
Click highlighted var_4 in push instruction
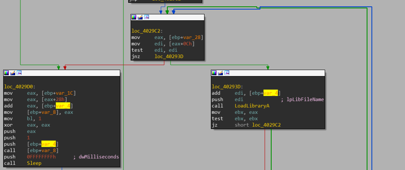tap(49, 144)
